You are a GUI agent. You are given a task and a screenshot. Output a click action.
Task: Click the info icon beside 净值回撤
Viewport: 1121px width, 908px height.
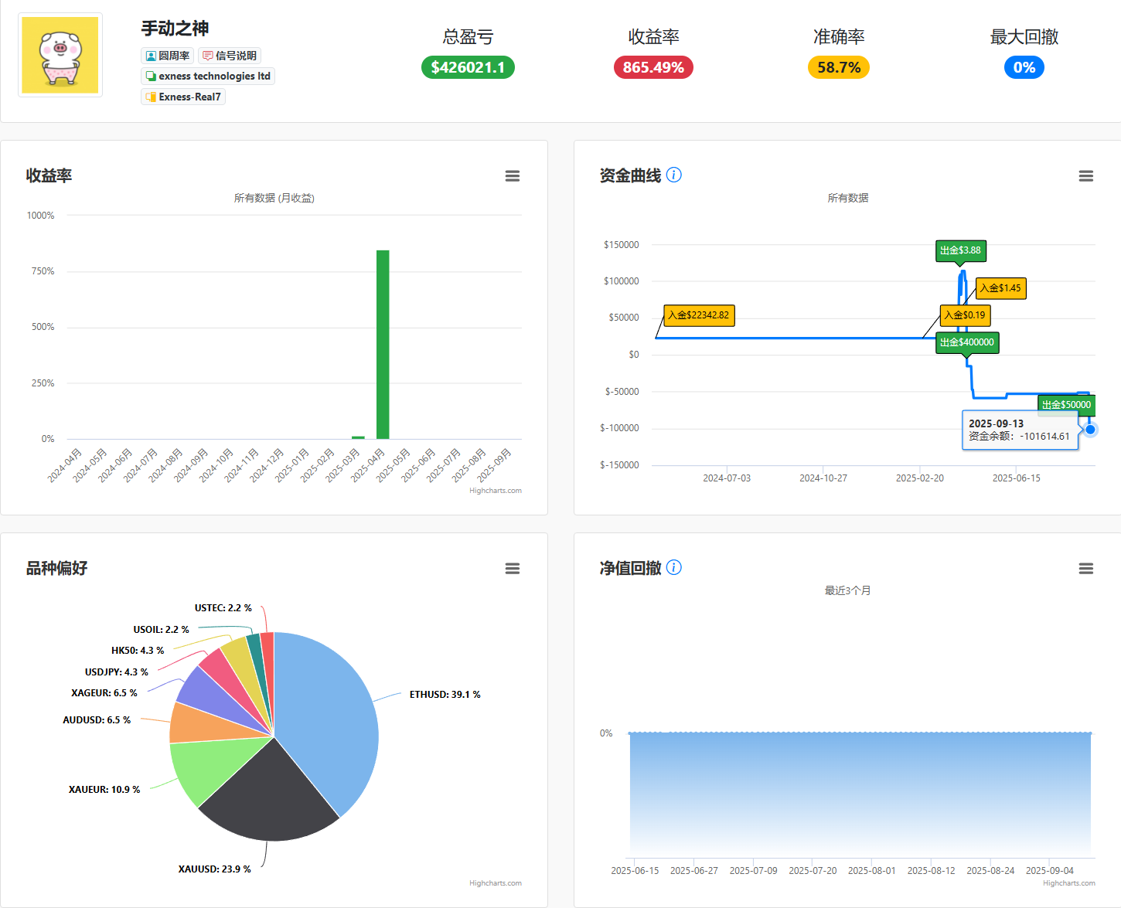[674, 567]
